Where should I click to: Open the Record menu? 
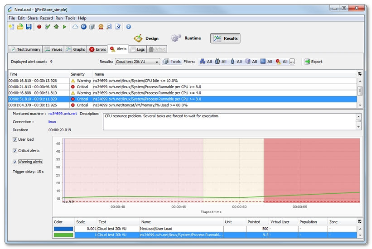pyautogui.click(x=46, y=18)
